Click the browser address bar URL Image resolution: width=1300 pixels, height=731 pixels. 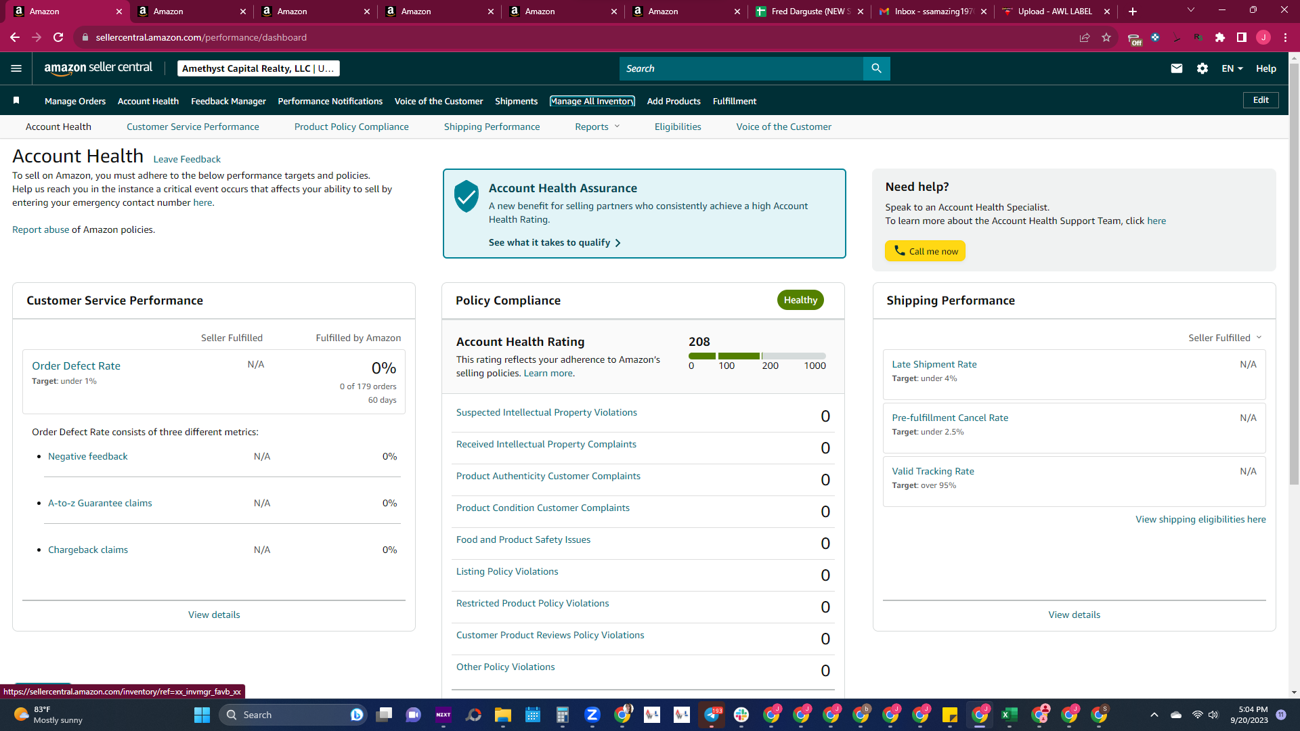[x=201, y=37]
